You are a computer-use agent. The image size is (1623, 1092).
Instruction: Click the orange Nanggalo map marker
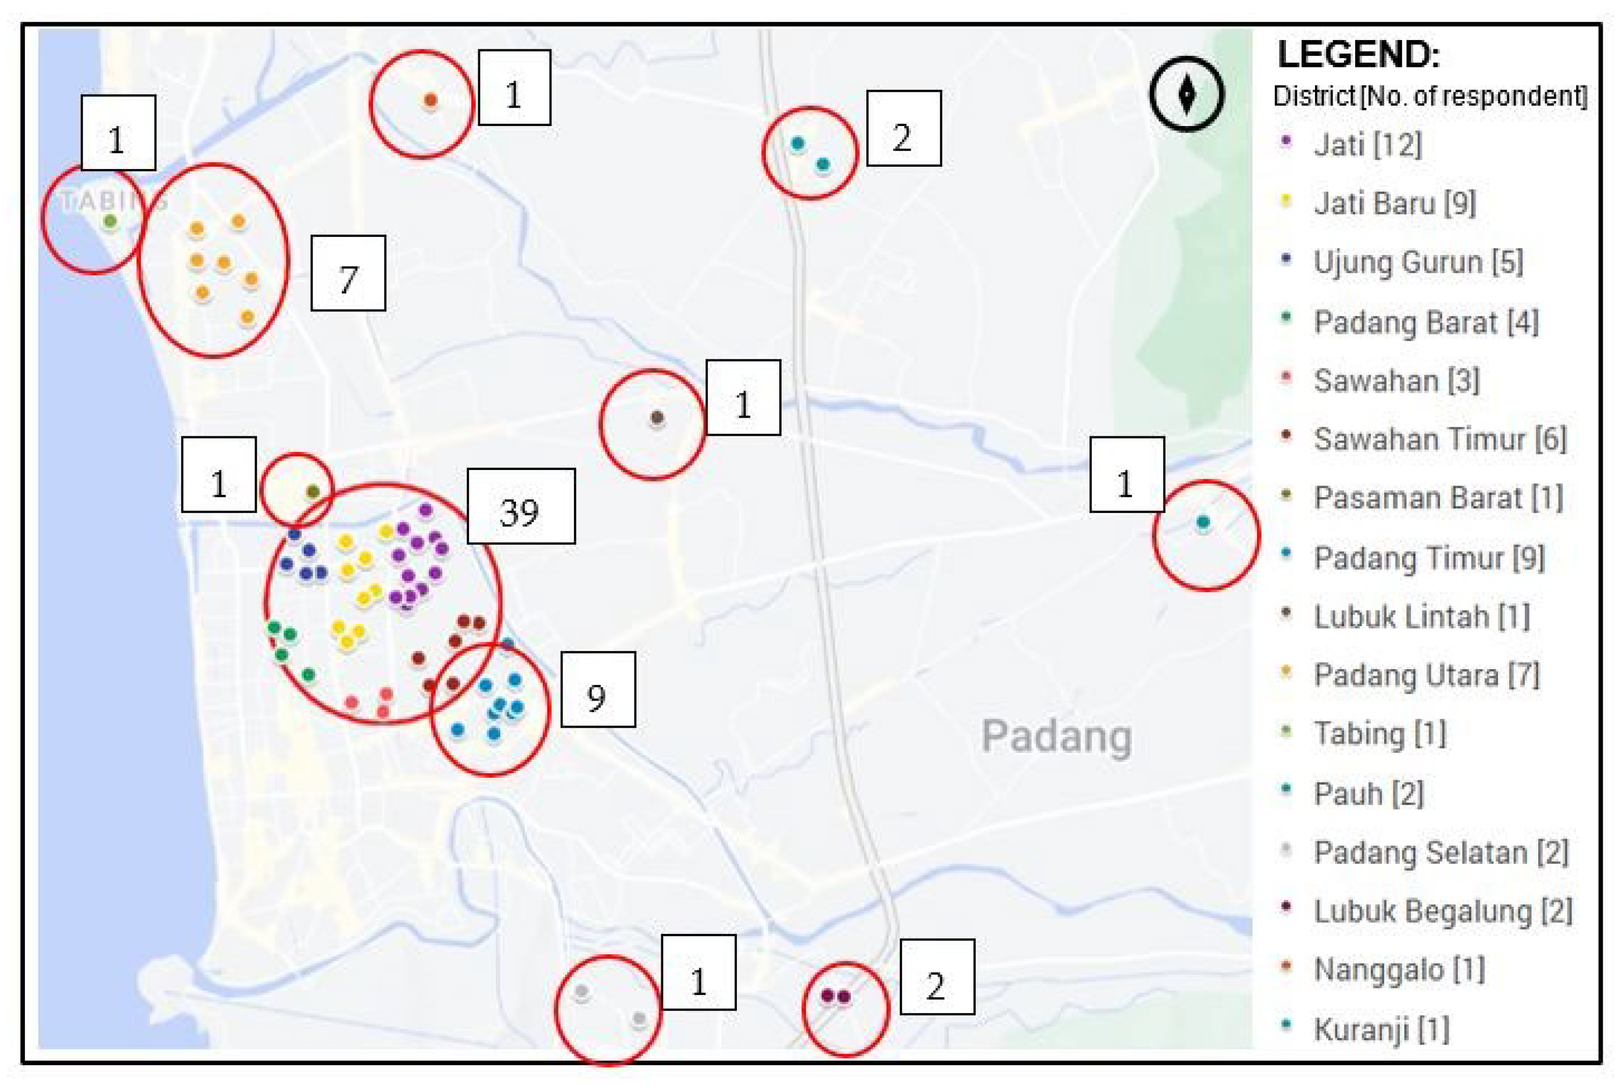point(431,100)
